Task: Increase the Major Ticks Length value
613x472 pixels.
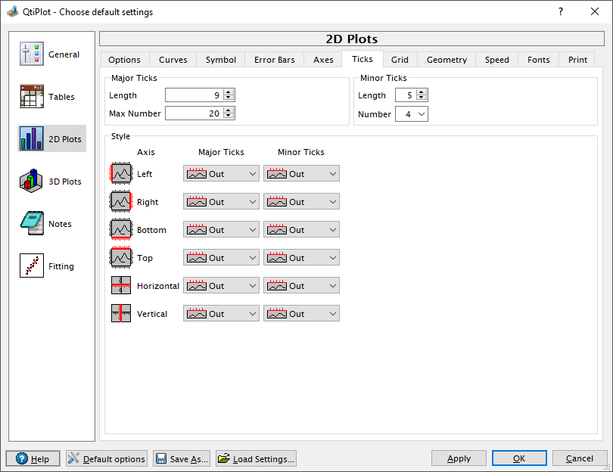Action: (x=229, y=92)
